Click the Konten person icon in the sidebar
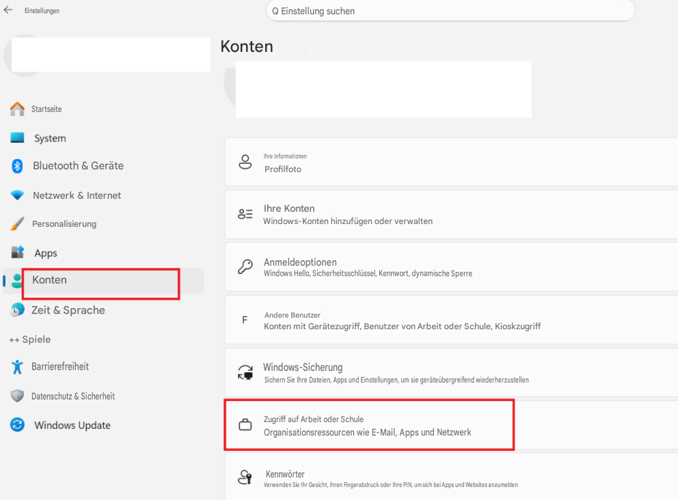This screenshot has height=500, width=678. pos(17,281)
